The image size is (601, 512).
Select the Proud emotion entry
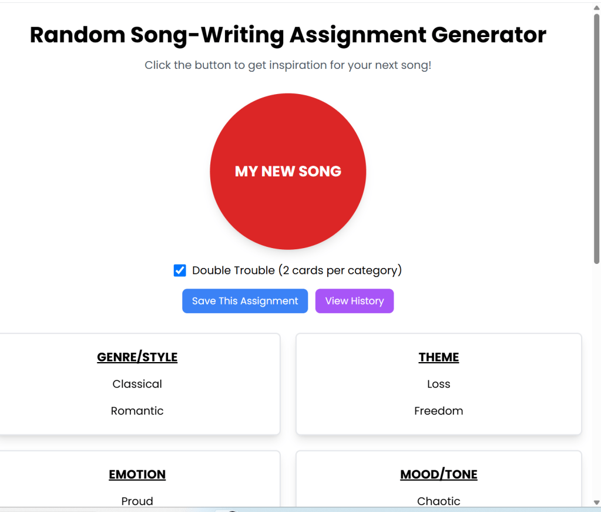tap(137, 501)
